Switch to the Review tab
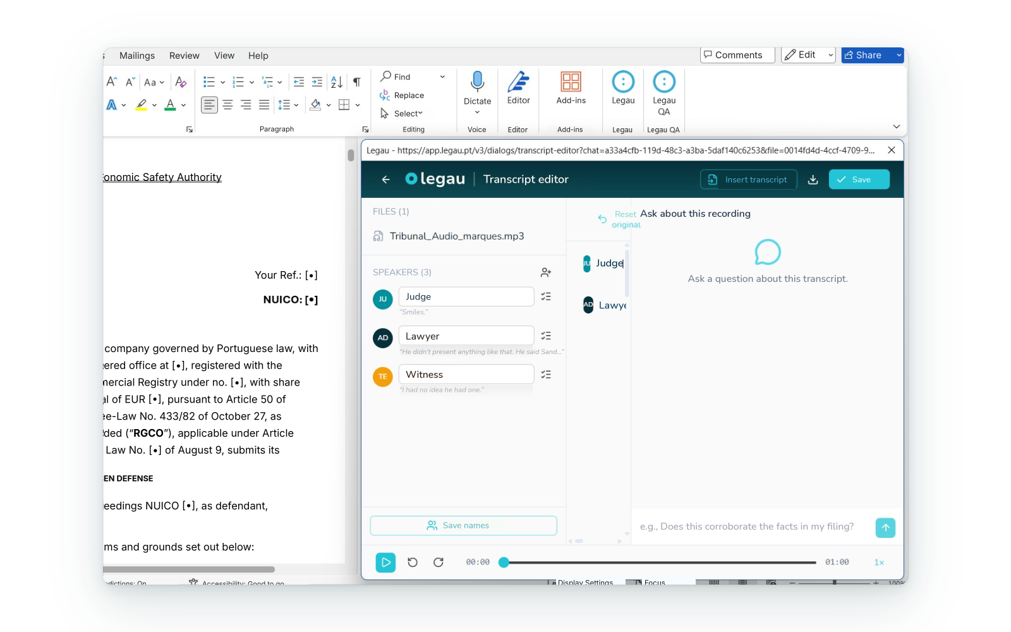Image resolution: width=1011 pixels, height=632 pixels. (185, 56)
